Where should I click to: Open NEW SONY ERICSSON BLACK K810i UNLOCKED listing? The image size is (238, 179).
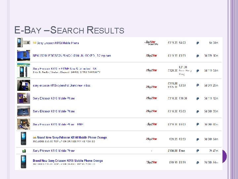pyautogui.click(x=72, y=56)
